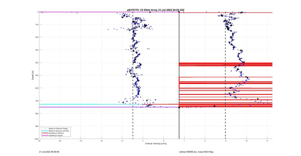Click the "volmax=55659.2cc, mass=56.613kg" footer text
The image size is (301, 156).
tap(196, 152)
